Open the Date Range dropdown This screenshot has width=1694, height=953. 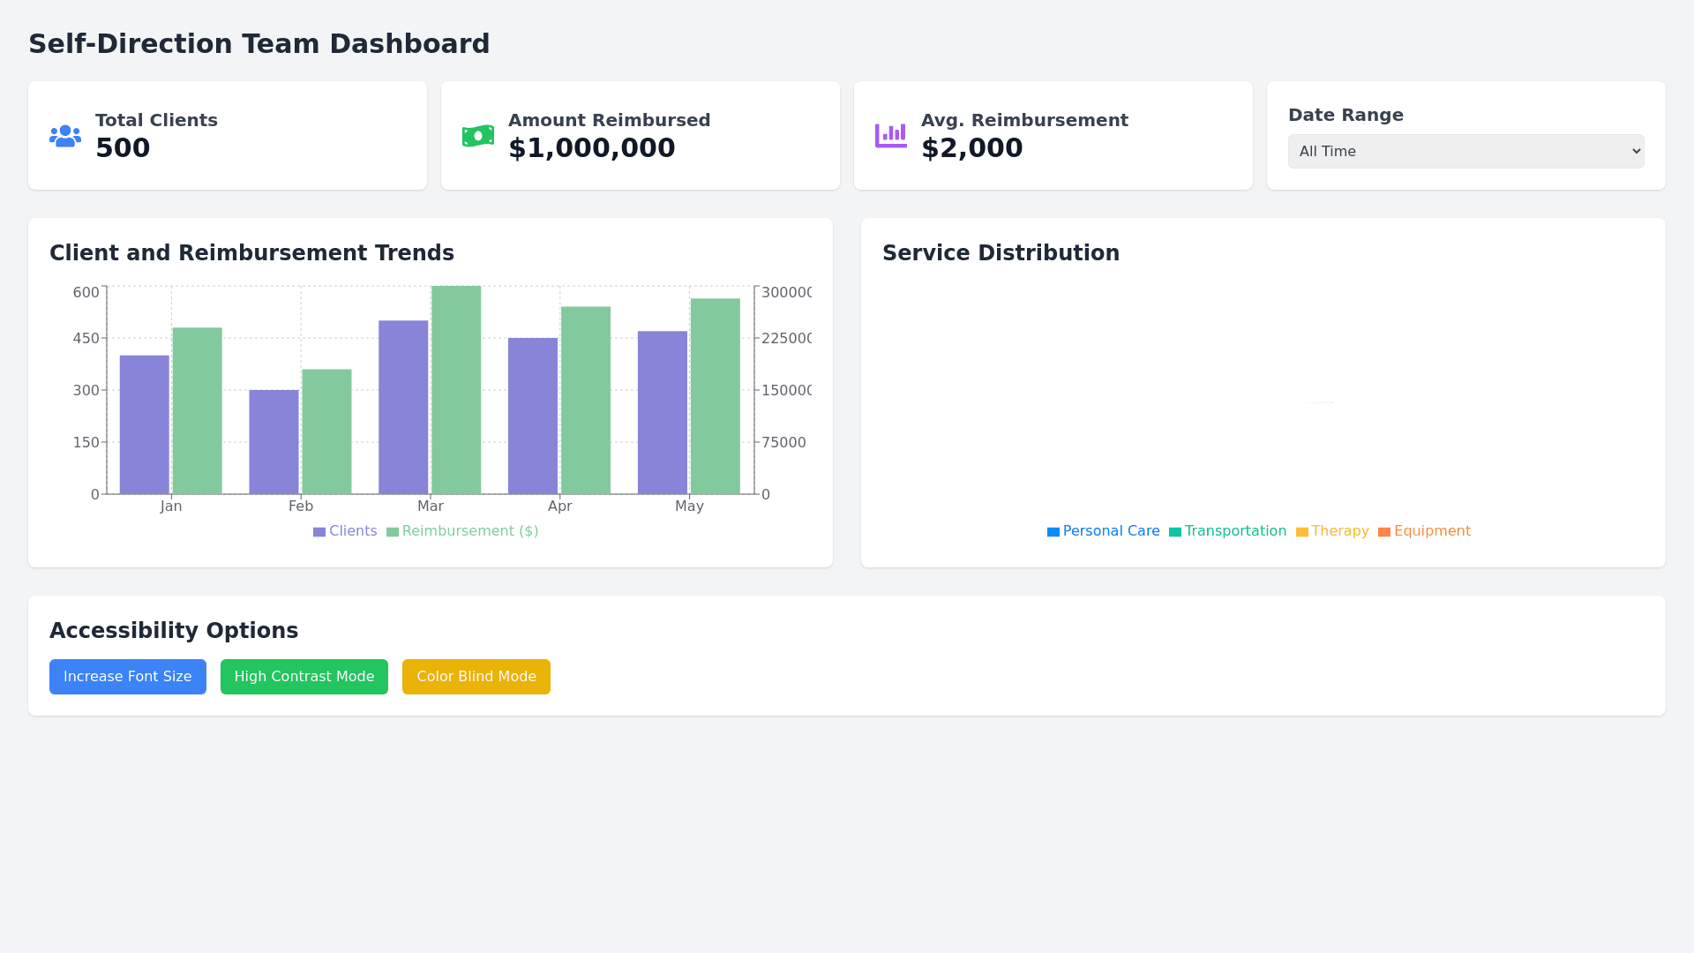[x=1465, y=152]
